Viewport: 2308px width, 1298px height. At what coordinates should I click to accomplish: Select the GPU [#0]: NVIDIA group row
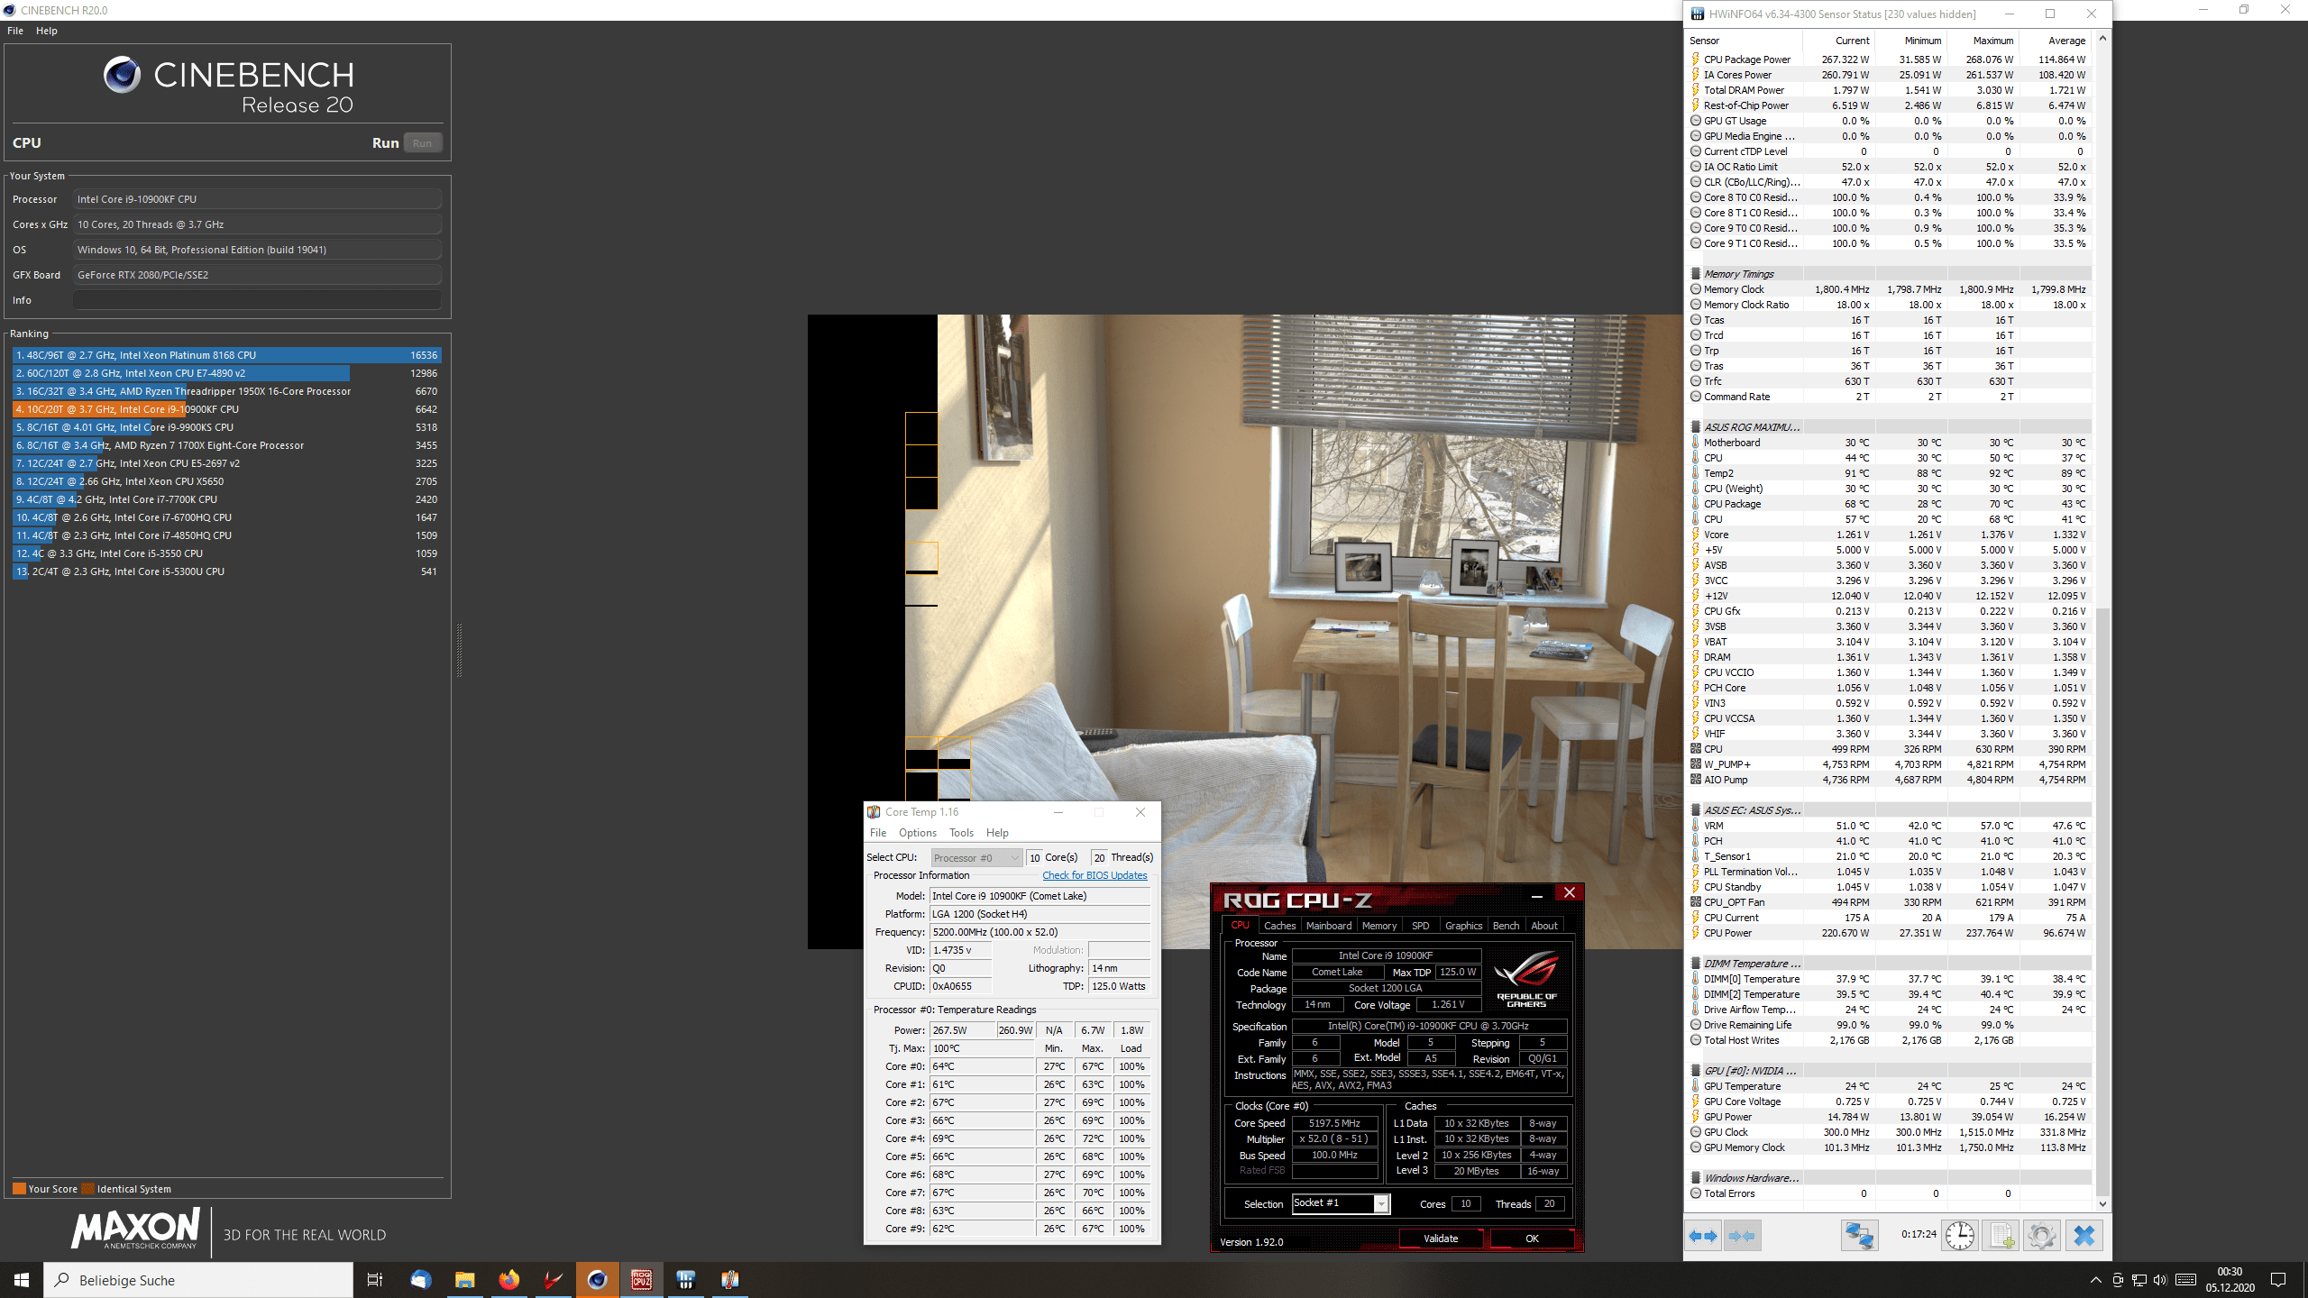(x=1889, y=1071)
